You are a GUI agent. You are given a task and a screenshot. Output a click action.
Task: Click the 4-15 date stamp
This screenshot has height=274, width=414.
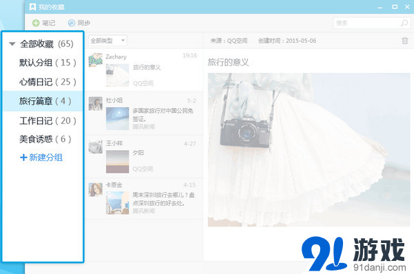[x=190, y=185]
